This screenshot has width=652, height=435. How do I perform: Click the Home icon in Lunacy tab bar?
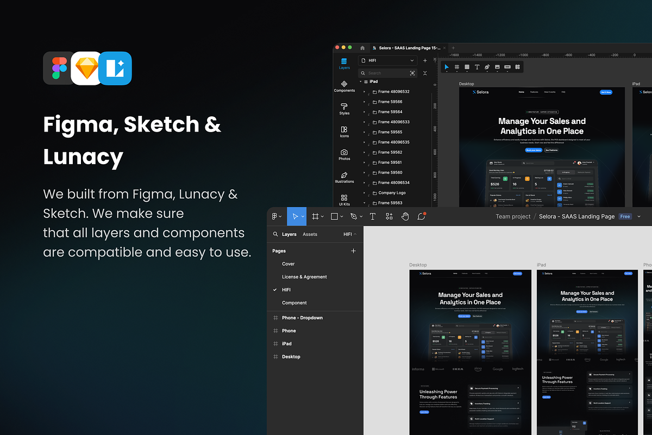click(x=362, y=48)
